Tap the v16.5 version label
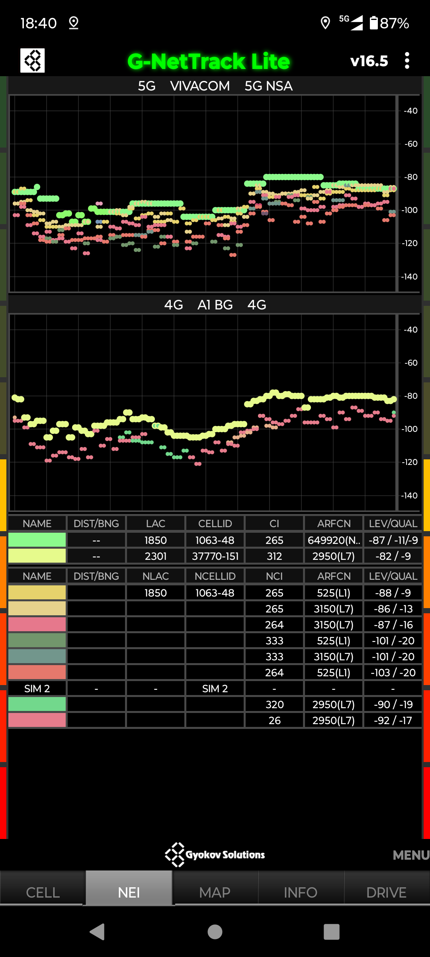The image size is (430, 957). pos(369,61)
